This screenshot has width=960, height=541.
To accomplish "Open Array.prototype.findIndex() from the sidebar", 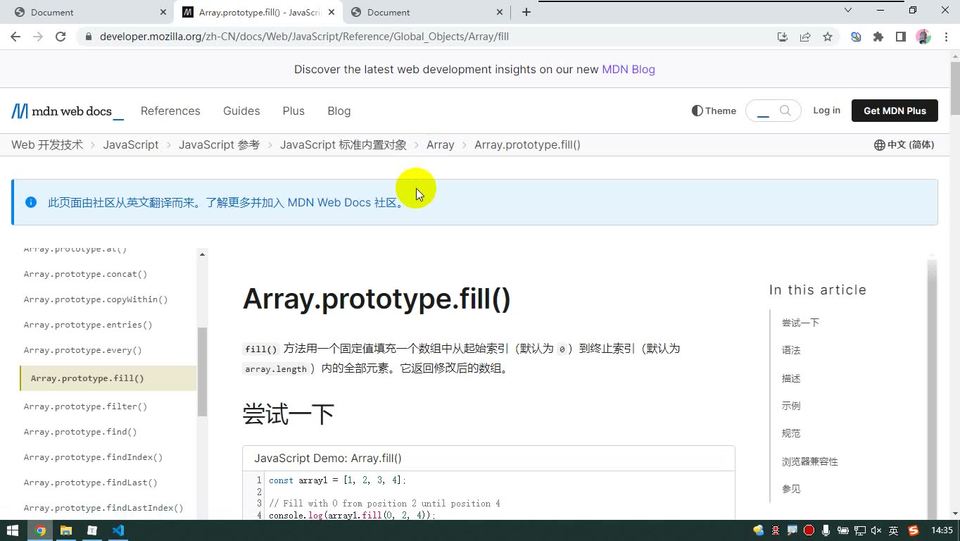I will pyautogui.click(x=93, y=457).
